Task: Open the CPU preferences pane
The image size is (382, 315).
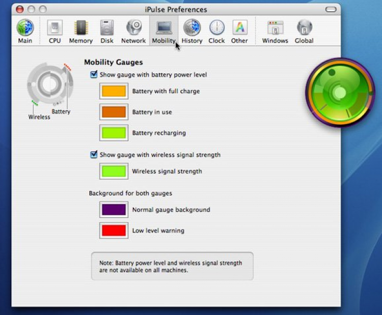Action: (55, 31)
